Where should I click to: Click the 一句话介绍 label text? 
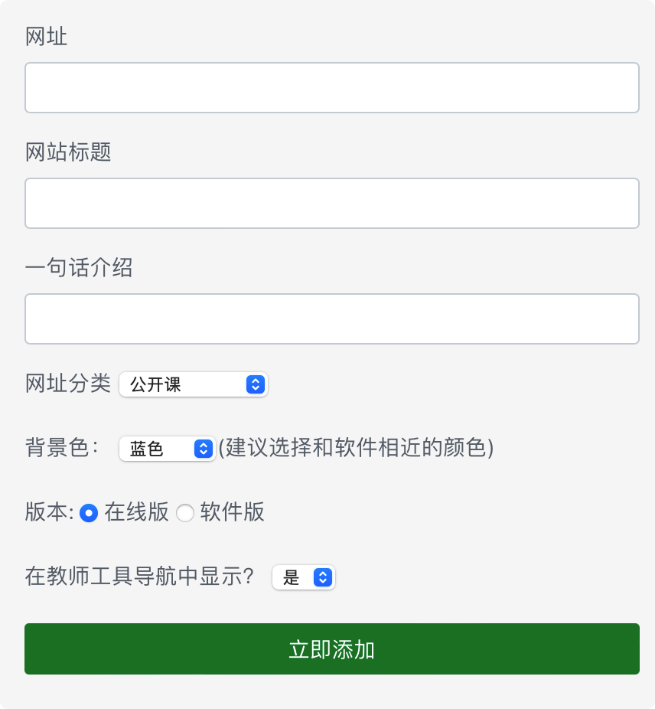[79, 267]
